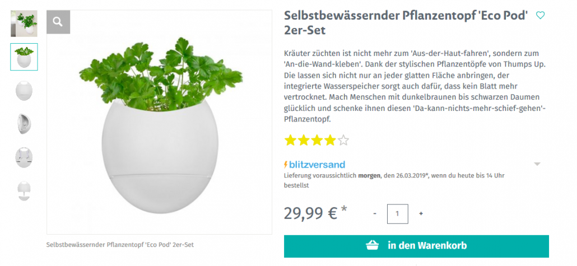The height and width of the screenshot is (266, 577).
Task: Click the quantity input field
Action: (x=397, y=214)
